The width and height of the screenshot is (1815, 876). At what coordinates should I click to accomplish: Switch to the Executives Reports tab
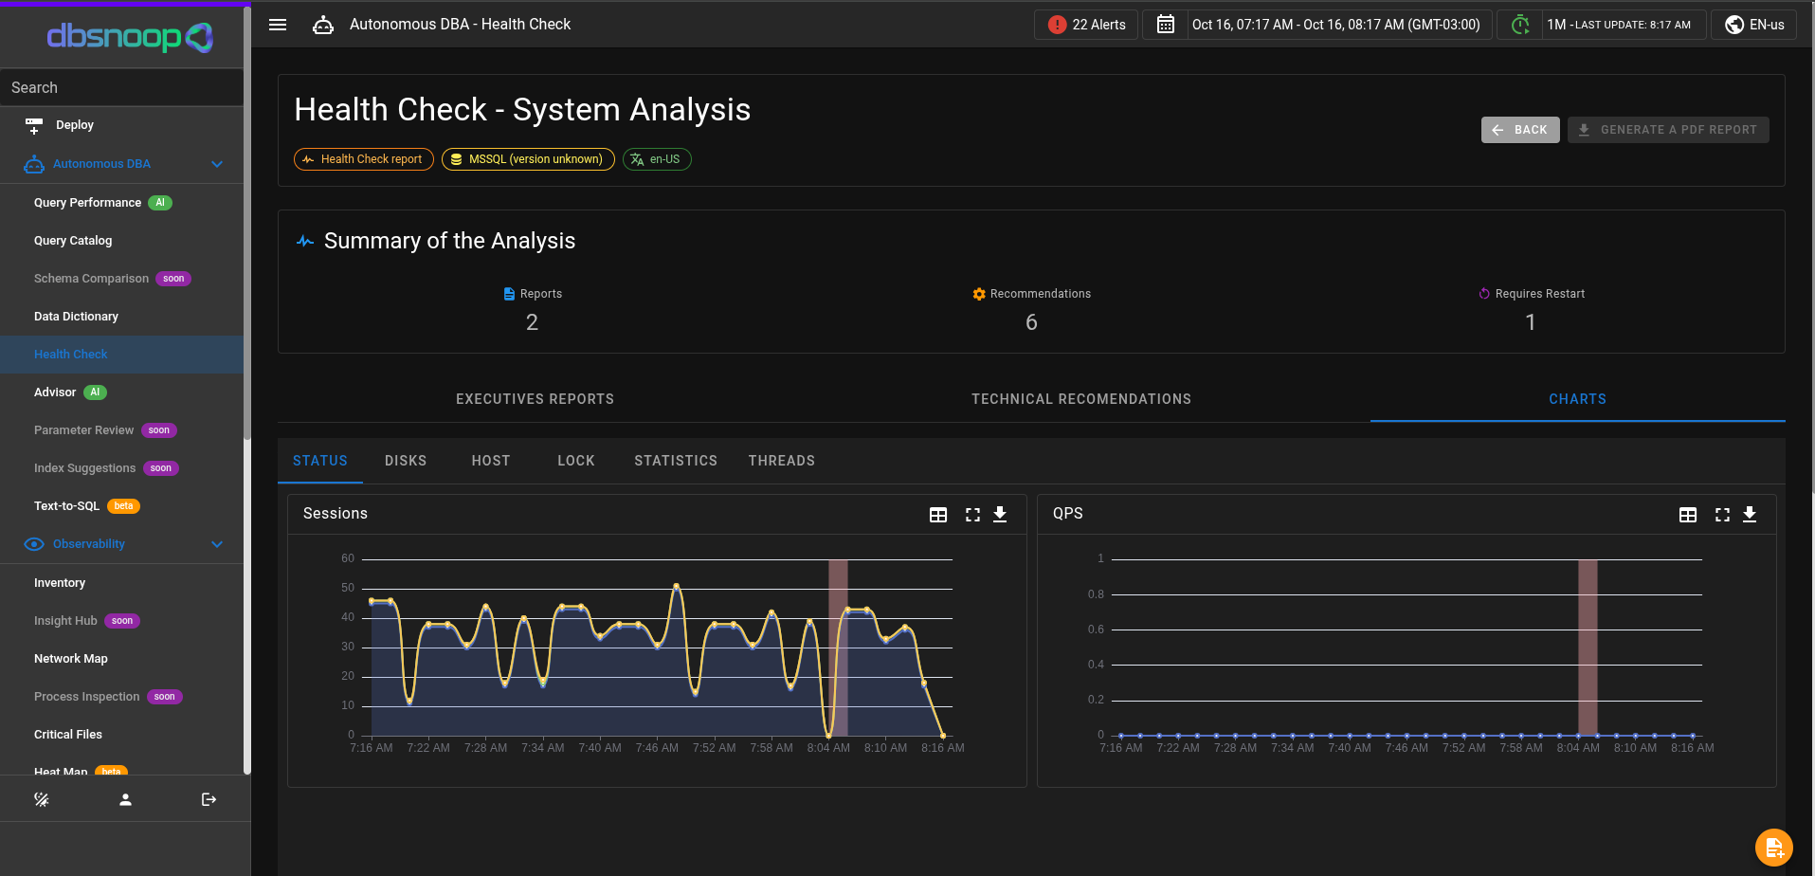coord(535,399)
